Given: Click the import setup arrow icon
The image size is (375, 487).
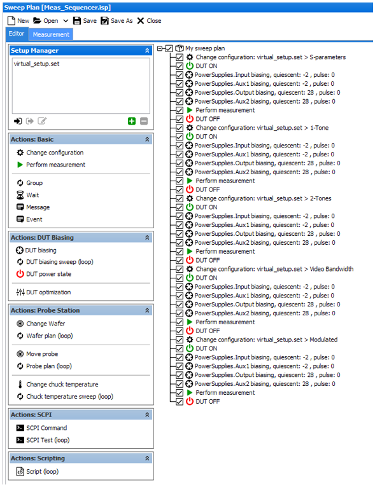Looking at the screenshot, I should coord(18,121).
